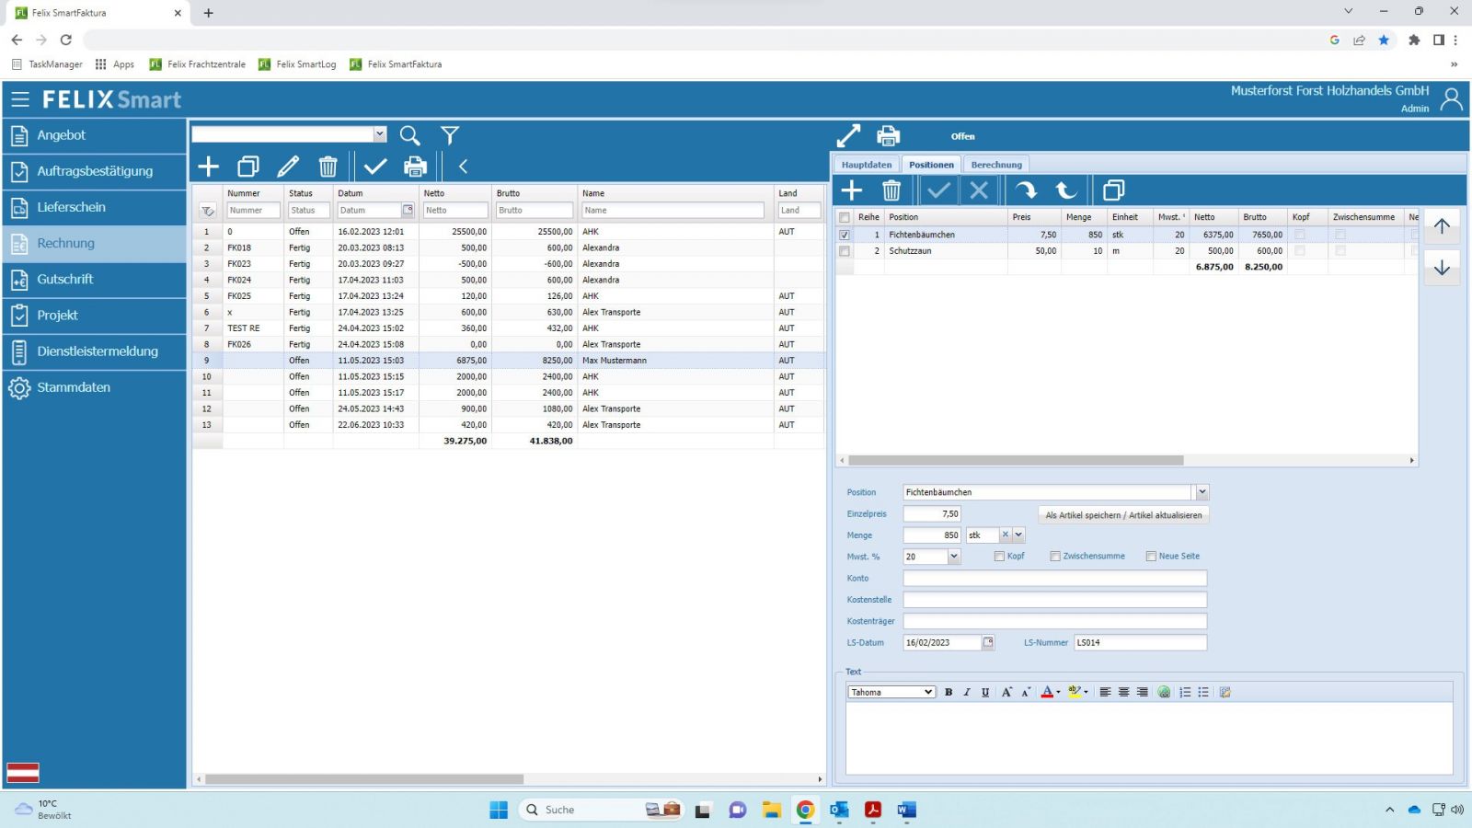This screenshot has width=1472, height=828.
Task: Open the Mwst. % dropdown
Action: pos(954,557)
